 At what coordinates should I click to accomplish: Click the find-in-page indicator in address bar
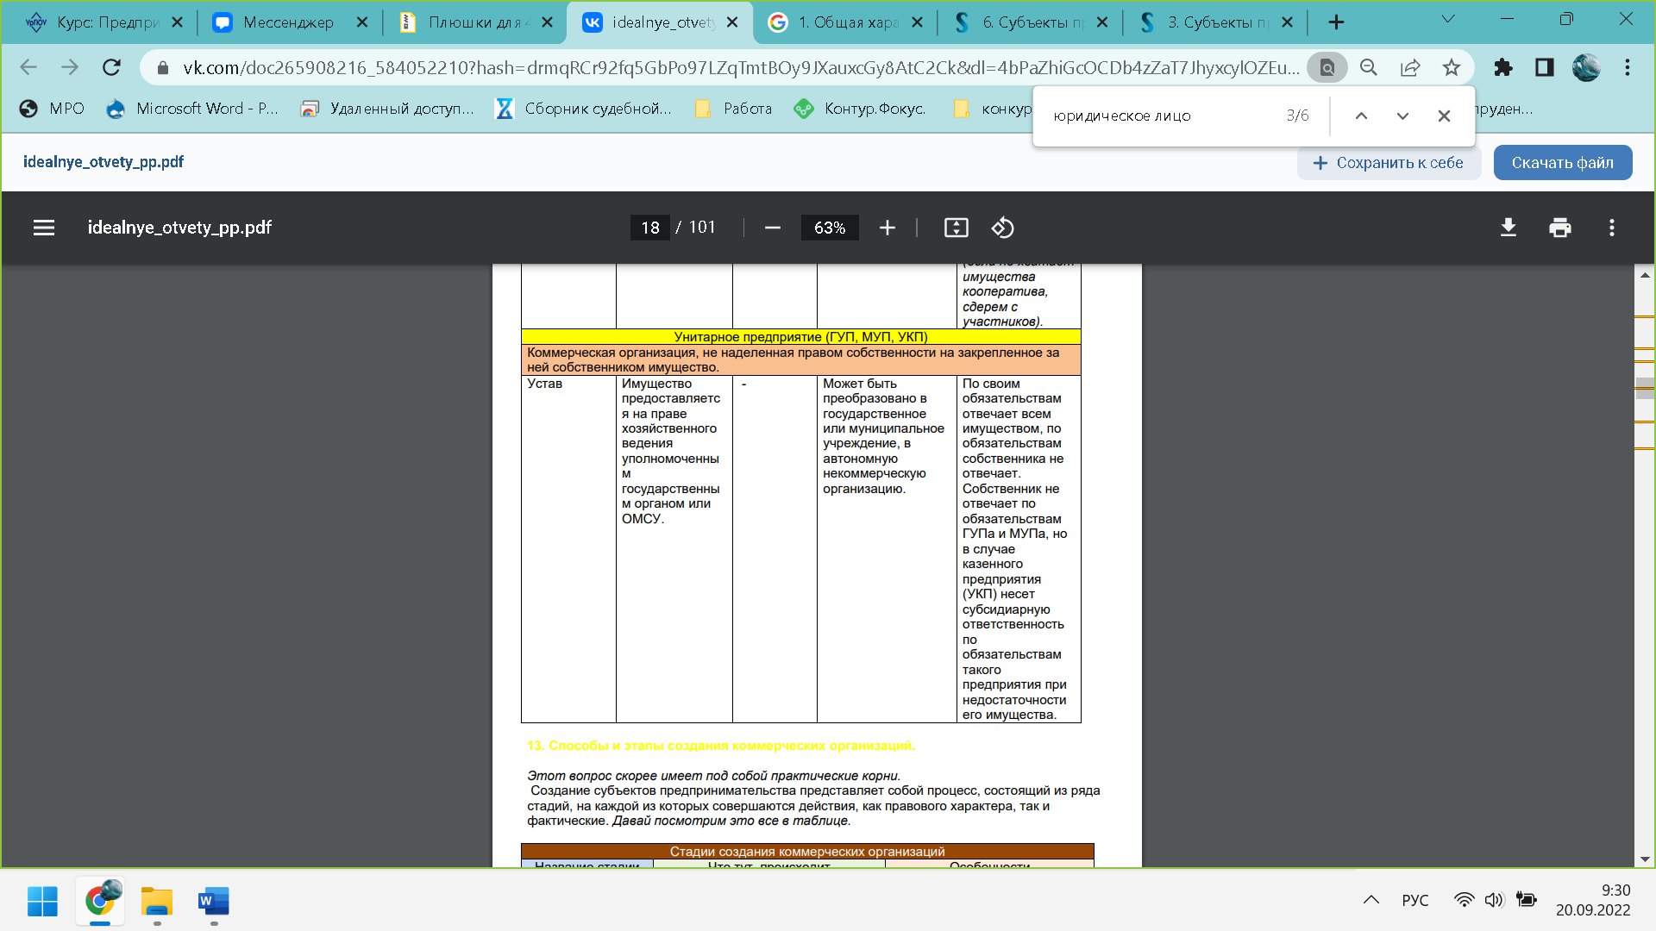[x=1327, y=67]
